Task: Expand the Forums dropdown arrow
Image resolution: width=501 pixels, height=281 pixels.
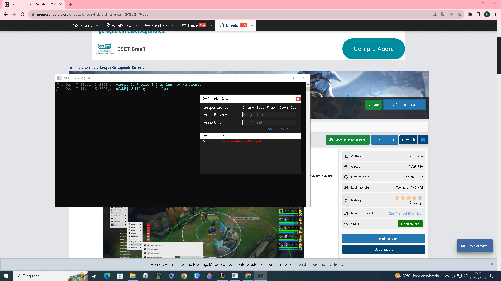Action: 97,25
